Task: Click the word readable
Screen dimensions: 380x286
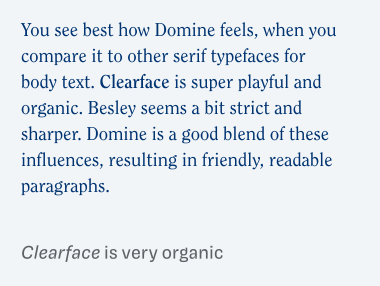Action: coord(300,160)
